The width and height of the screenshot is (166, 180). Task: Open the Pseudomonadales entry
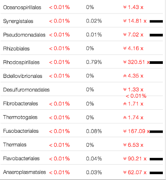(24, 35)
